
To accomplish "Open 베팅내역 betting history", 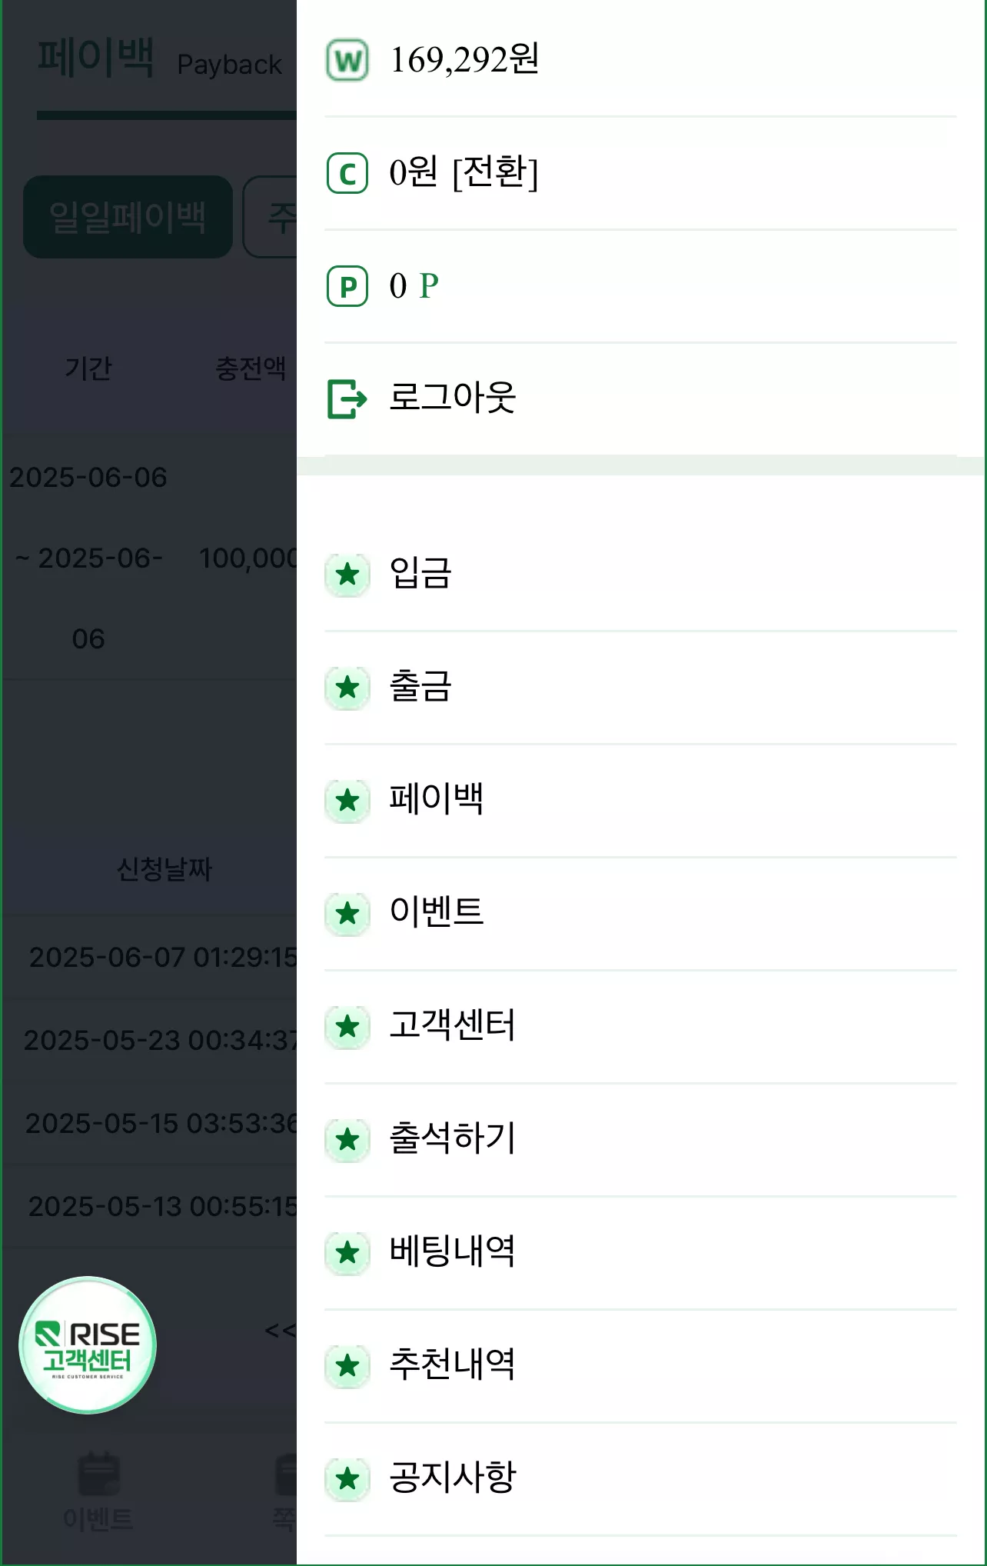I will (640, 1252).
